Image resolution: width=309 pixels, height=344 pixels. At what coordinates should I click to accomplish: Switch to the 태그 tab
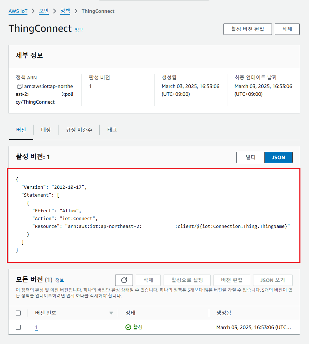112,130
